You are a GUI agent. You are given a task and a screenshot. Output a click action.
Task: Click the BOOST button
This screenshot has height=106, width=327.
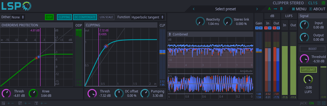click(313, 49)
